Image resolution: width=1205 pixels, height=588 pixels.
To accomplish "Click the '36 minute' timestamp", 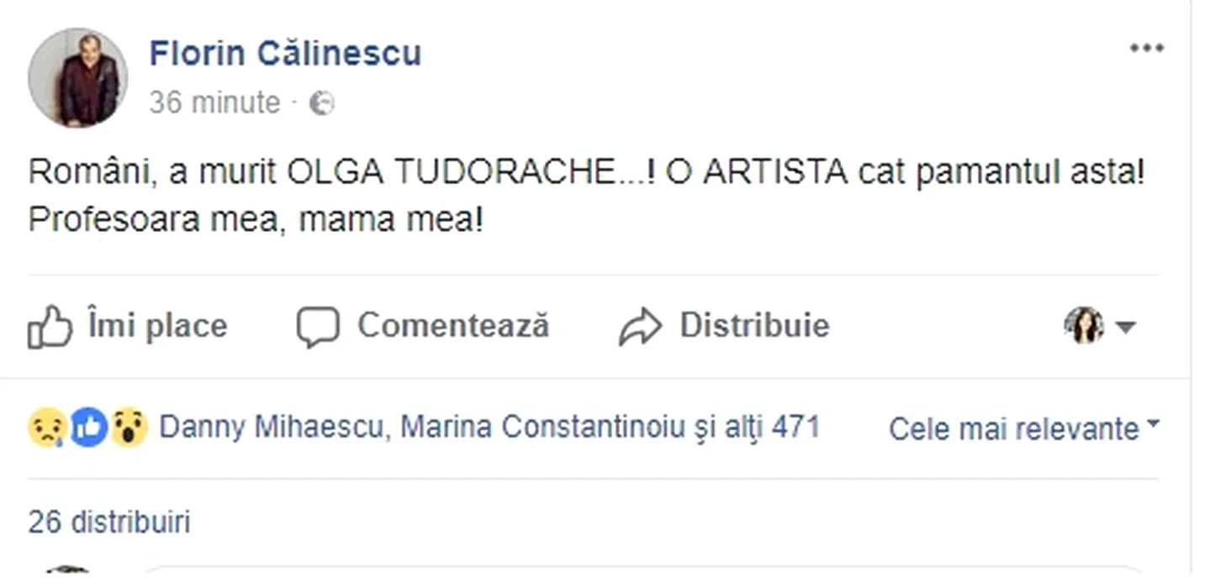I will pos(214,102).
